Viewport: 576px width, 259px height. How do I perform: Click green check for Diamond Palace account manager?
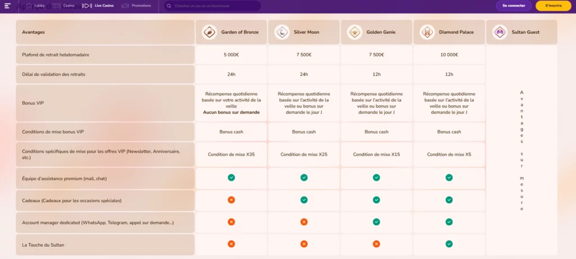click(449, 222)
